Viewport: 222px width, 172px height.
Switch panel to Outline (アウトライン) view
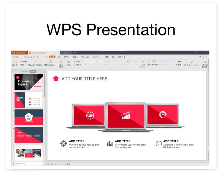(x=25, y=71)
